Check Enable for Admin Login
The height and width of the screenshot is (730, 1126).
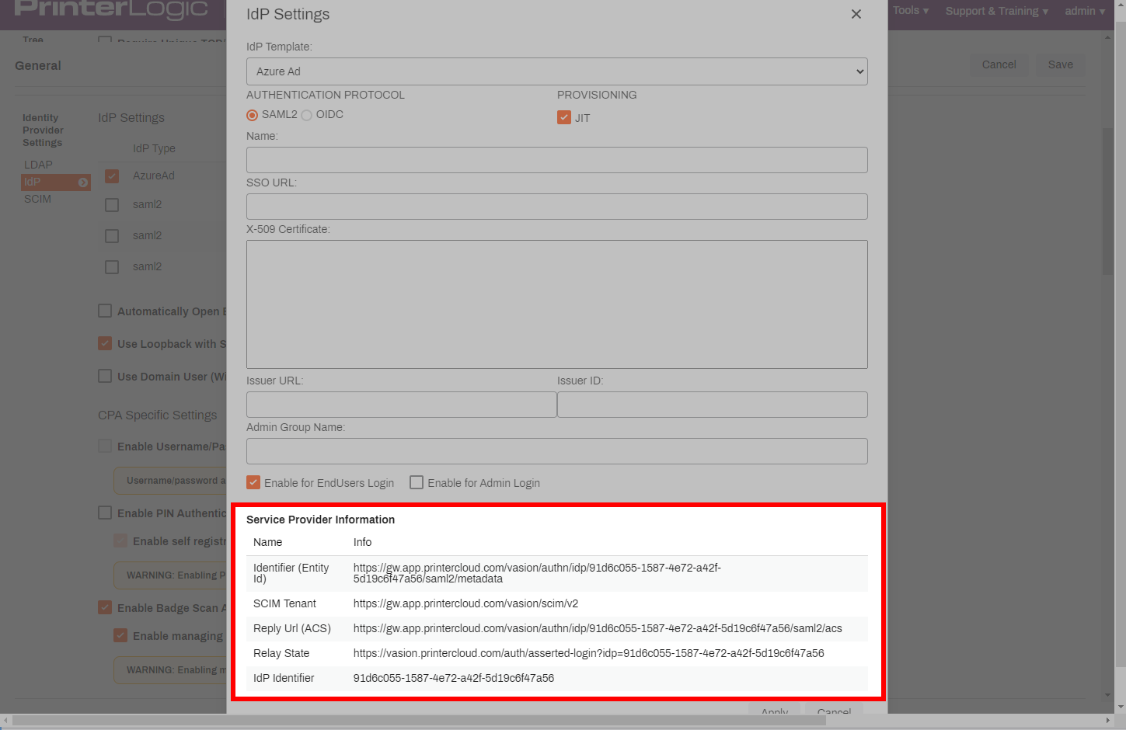(417, 482)
